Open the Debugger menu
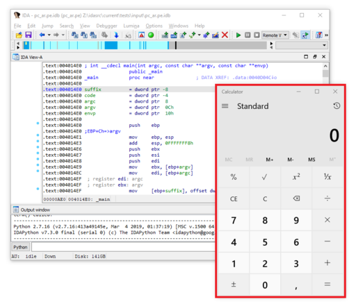356x304 pixels. coord(106,26)
